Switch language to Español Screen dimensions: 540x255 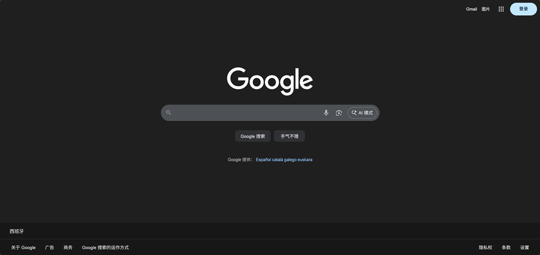(263, 160)
